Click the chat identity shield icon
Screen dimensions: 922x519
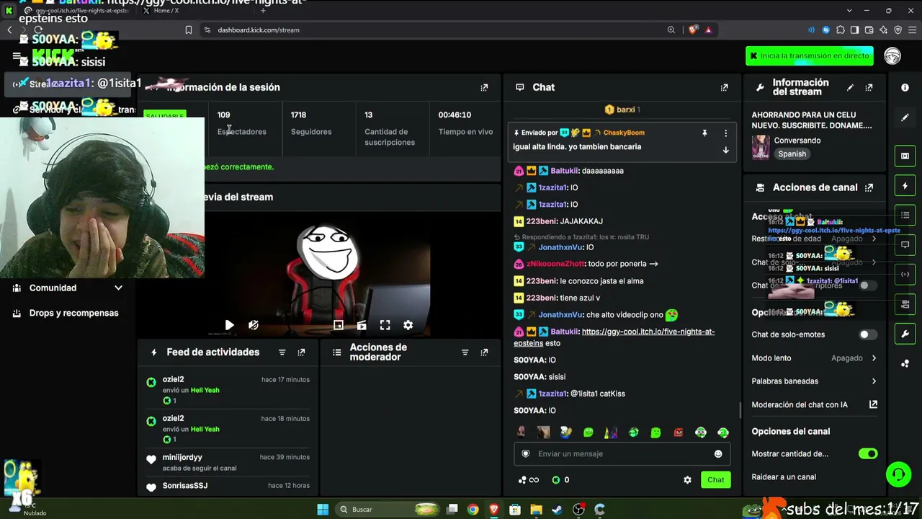[526, 453]
